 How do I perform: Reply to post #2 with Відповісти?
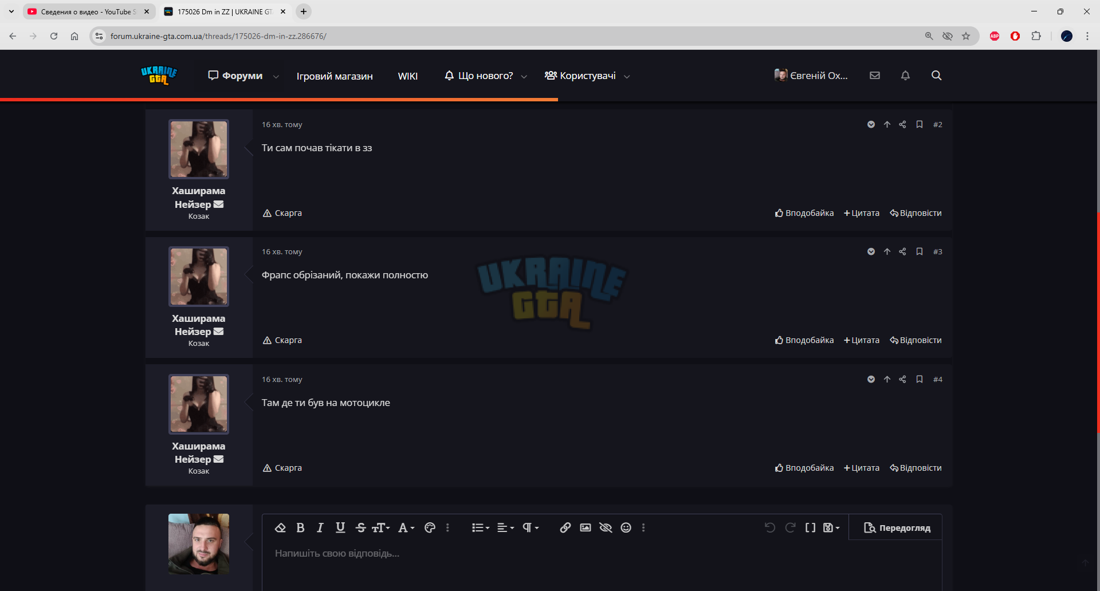tap(916, 213)
